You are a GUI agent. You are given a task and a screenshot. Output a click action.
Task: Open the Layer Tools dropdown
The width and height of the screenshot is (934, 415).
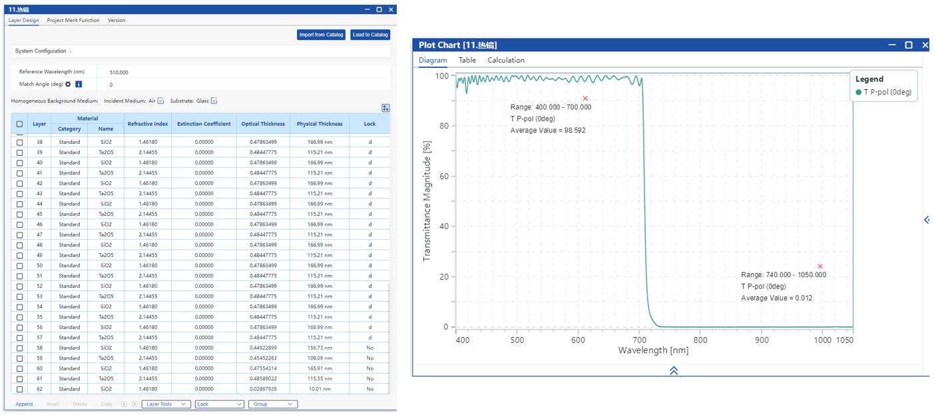click(166, 404)
